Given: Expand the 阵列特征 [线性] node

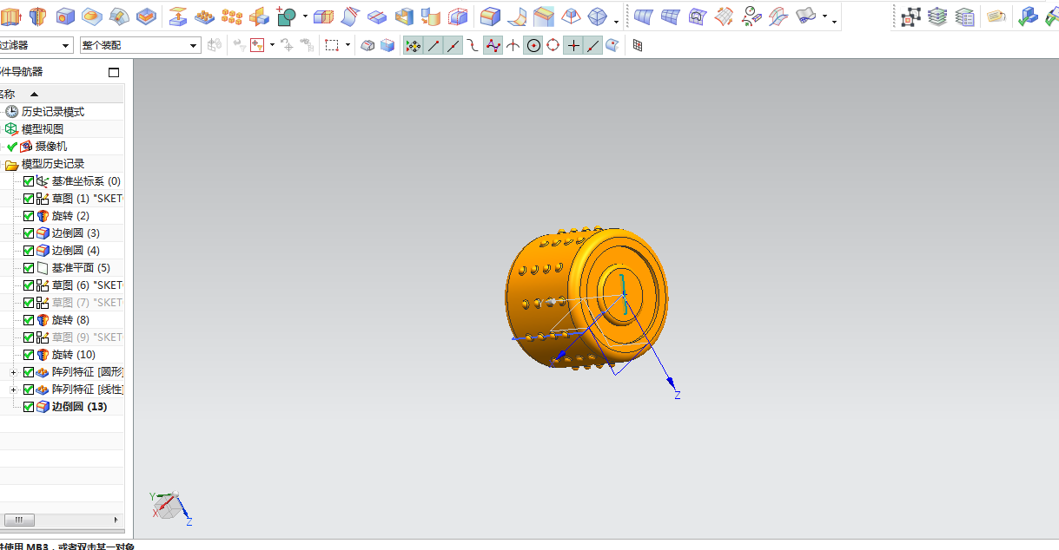Looking at the screenshot, I should coord(13,390).
